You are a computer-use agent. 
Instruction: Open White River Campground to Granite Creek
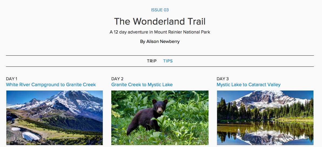point(51,85)
